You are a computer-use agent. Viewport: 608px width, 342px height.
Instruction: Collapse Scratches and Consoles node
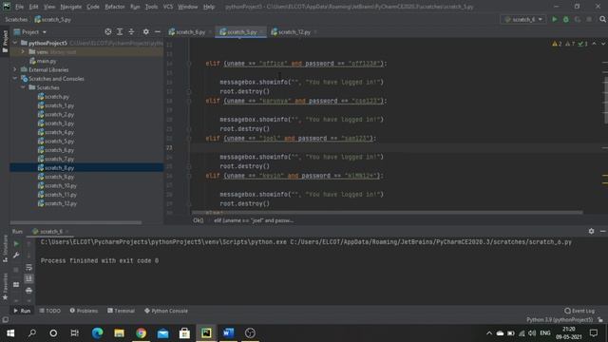pyautogui.click(x=15, y=79)
